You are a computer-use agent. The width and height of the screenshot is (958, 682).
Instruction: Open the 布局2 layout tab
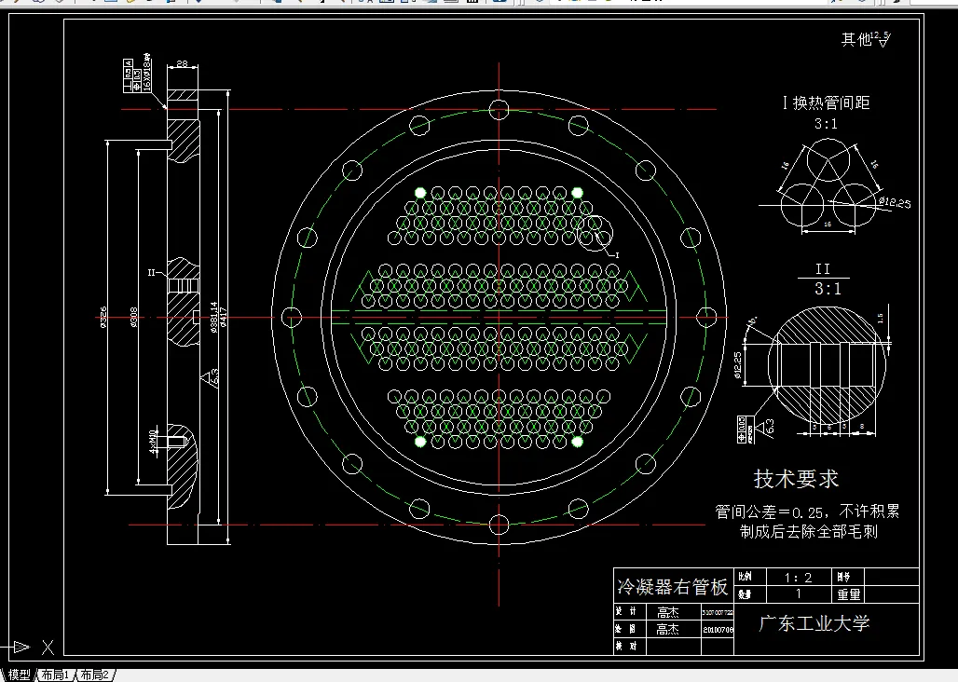click(x=94, y=674)
